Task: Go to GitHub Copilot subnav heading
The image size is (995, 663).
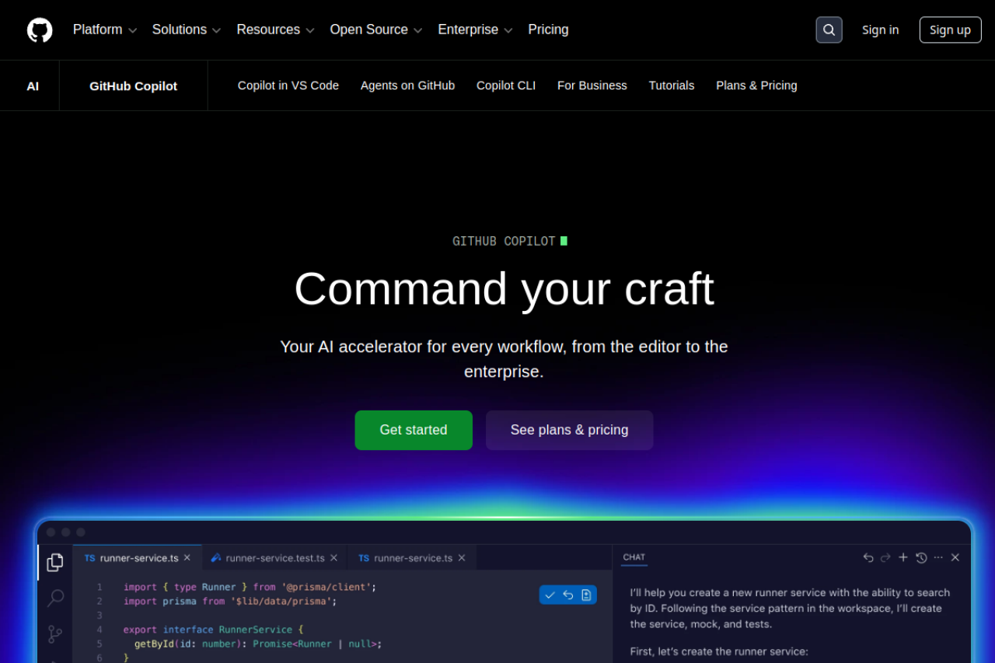Action: click(133, 85)
